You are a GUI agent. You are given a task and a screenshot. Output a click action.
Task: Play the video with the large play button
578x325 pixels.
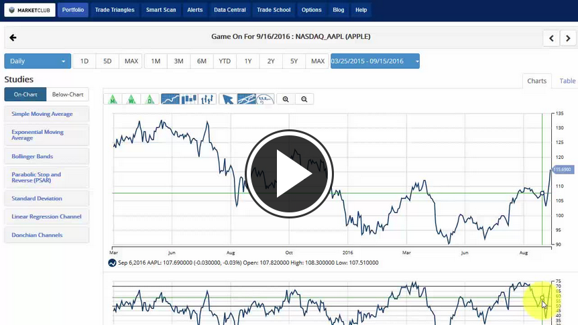click(x=289, y=174)
